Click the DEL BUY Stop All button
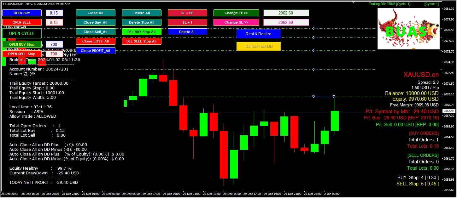The width and height of the screenshot is (457, 198). pos(142,32)
